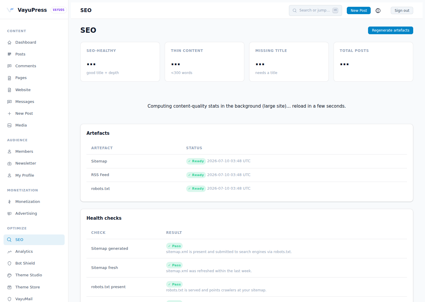425x302 pixels.
Task: Click the RSS Feed artefact name
Action: click(x=100, y=175)
